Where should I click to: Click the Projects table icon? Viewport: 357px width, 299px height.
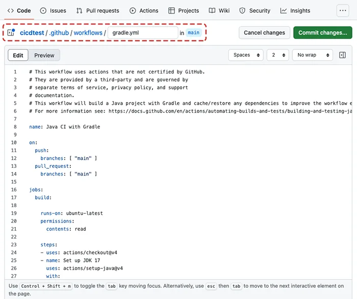click(171, 11)
